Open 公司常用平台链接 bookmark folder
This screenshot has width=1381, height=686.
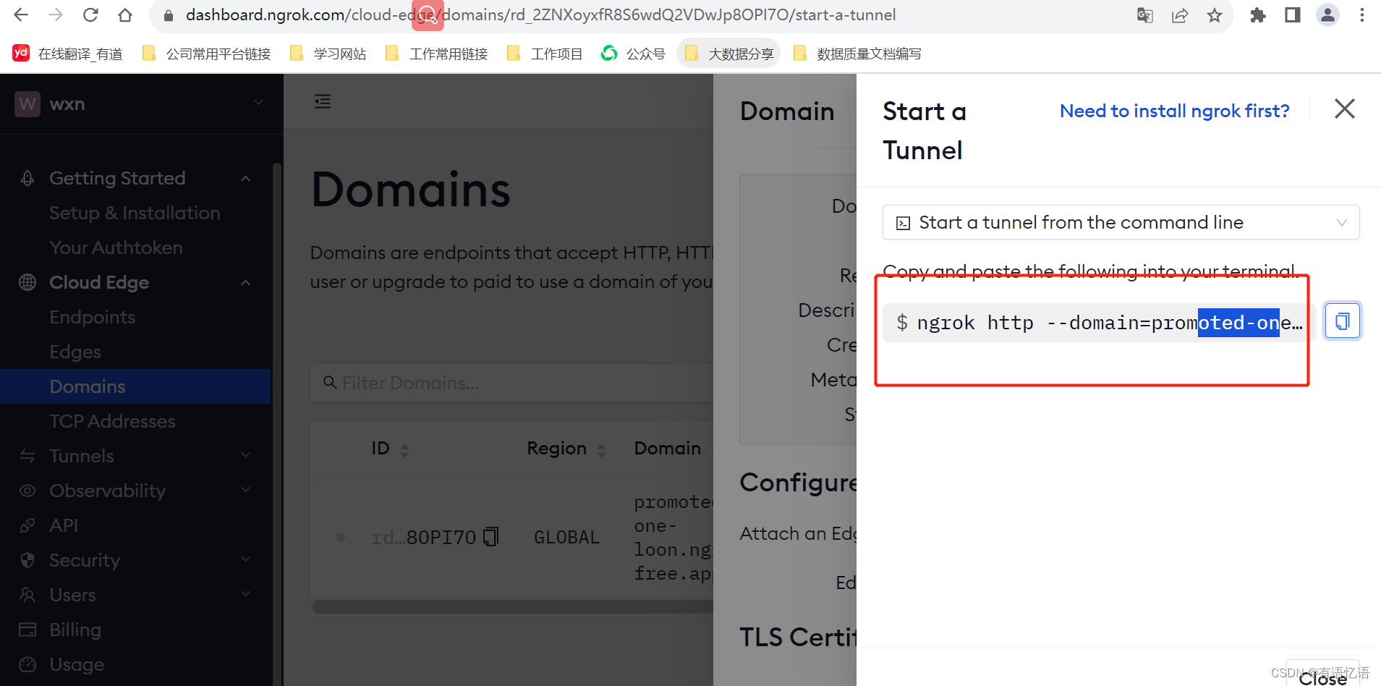coord(207,54)
